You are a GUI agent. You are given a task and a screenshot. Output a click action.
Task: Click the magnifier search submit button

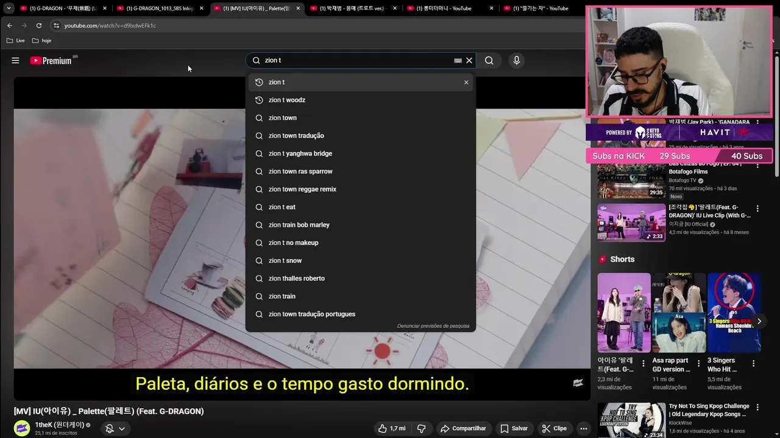point(489,60)
